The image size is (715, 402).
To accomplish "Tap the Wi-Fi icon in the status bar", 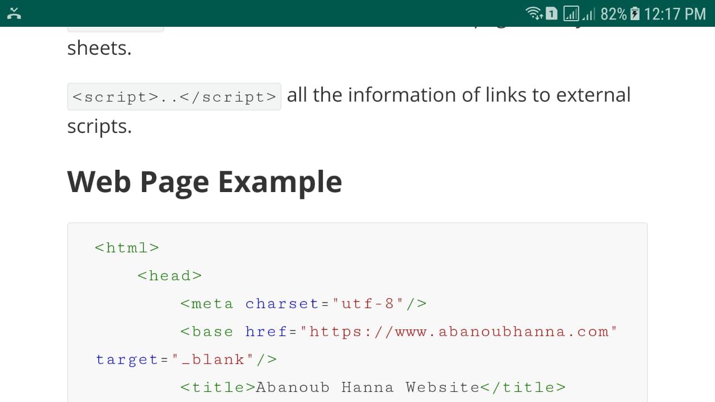I will (x=535, y=13).
